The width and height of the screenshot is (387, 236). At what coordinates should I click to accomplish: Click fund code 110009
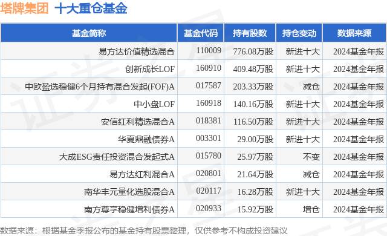(x=209, y=51)
